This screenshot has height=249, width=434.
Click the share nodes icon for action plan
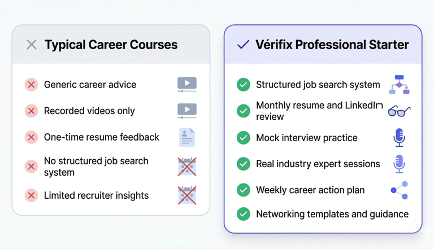[x=399, y=190]
